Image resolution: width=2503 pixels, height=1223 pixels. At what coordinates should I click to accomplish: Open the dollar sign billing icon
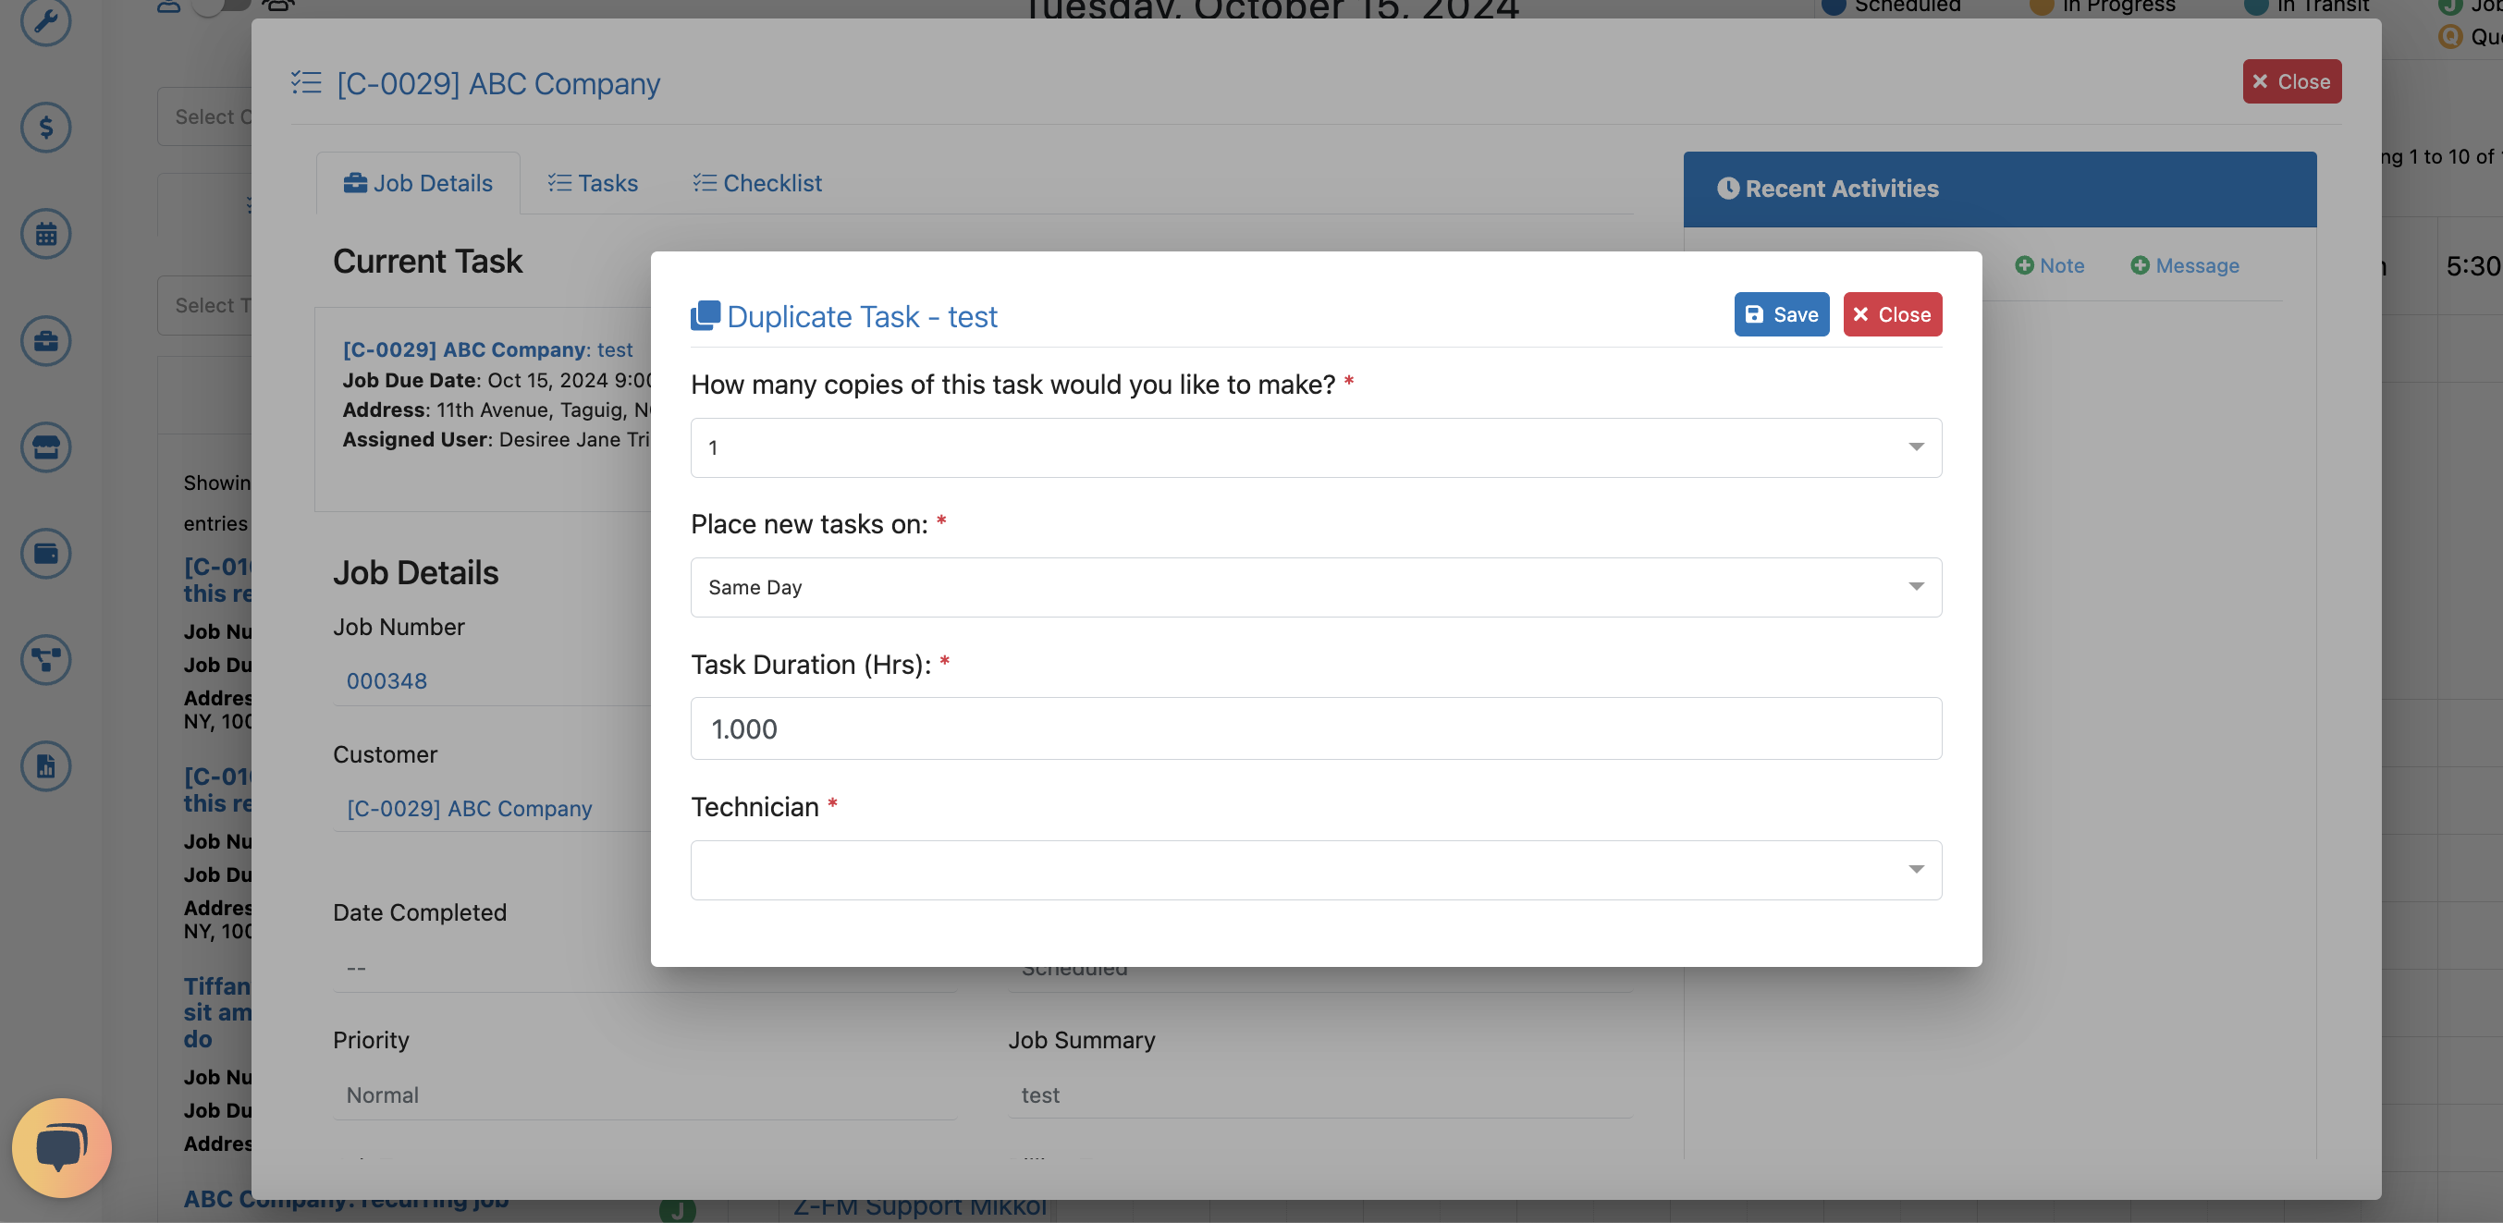point(45,128)
